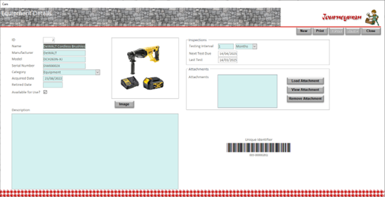Select the Name field with DeWALT Cordless
The height and width of the screenshot is (197, 385).
[64, 47]
